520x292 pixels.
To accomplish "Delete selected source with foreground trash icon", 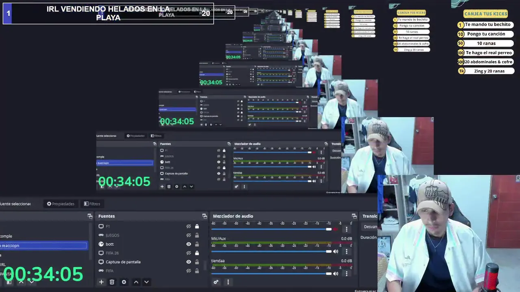I will click(x=112, y=282).
